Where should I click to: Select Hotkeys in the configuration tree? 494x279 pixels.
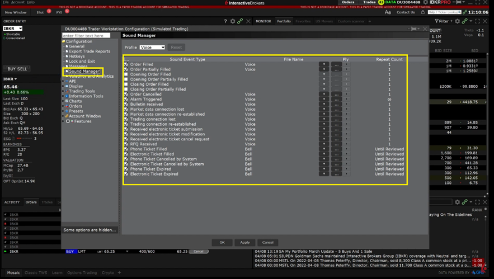click(x=77, y=56)
